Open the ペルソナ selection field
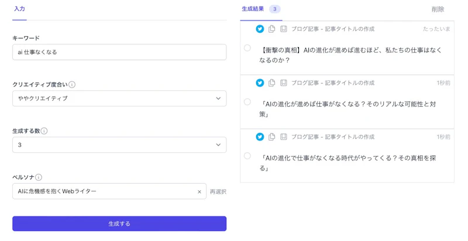Viewport: 468px width, 241px height. coord(105,191)
